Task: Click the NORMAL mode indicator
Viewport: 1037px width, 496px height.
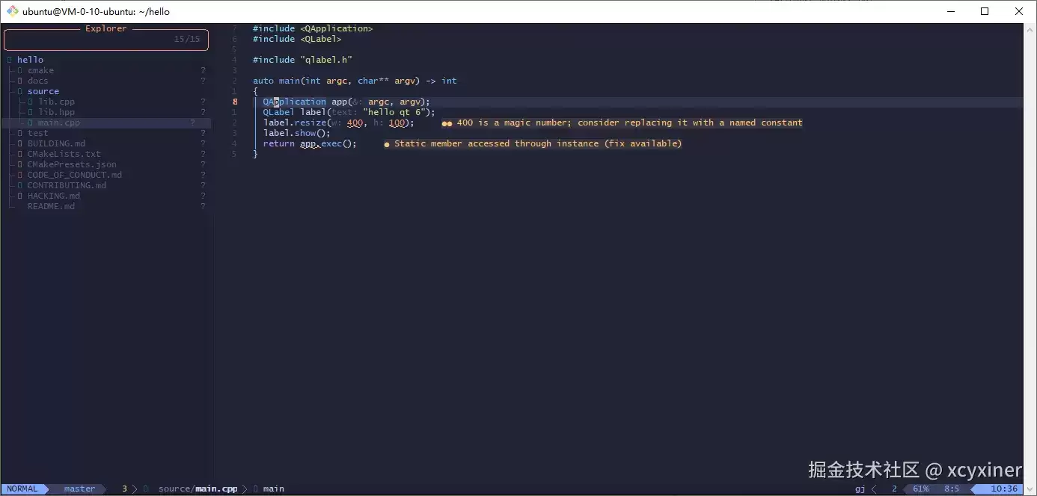Action: [22, 489]
